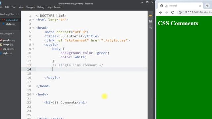Collapse the head section fold on line 4

[33, 28]
